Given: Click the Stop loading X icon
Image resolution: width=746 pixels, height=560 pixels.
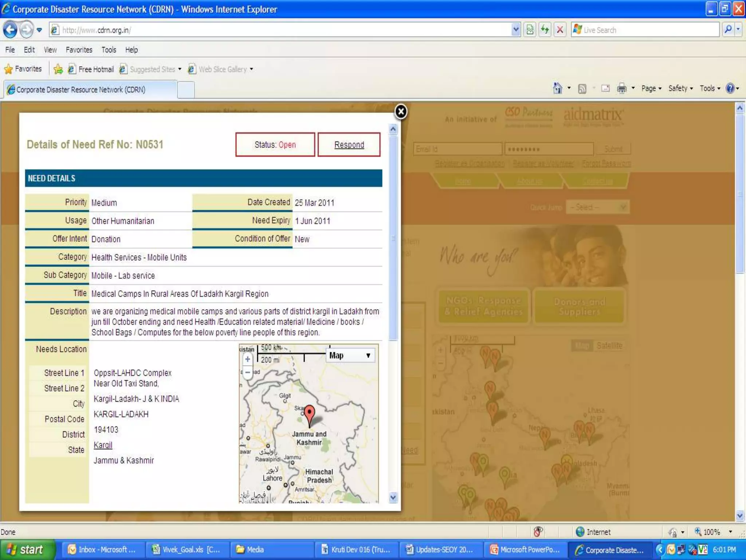Looking at the screenshot, I should click(560, 30).
